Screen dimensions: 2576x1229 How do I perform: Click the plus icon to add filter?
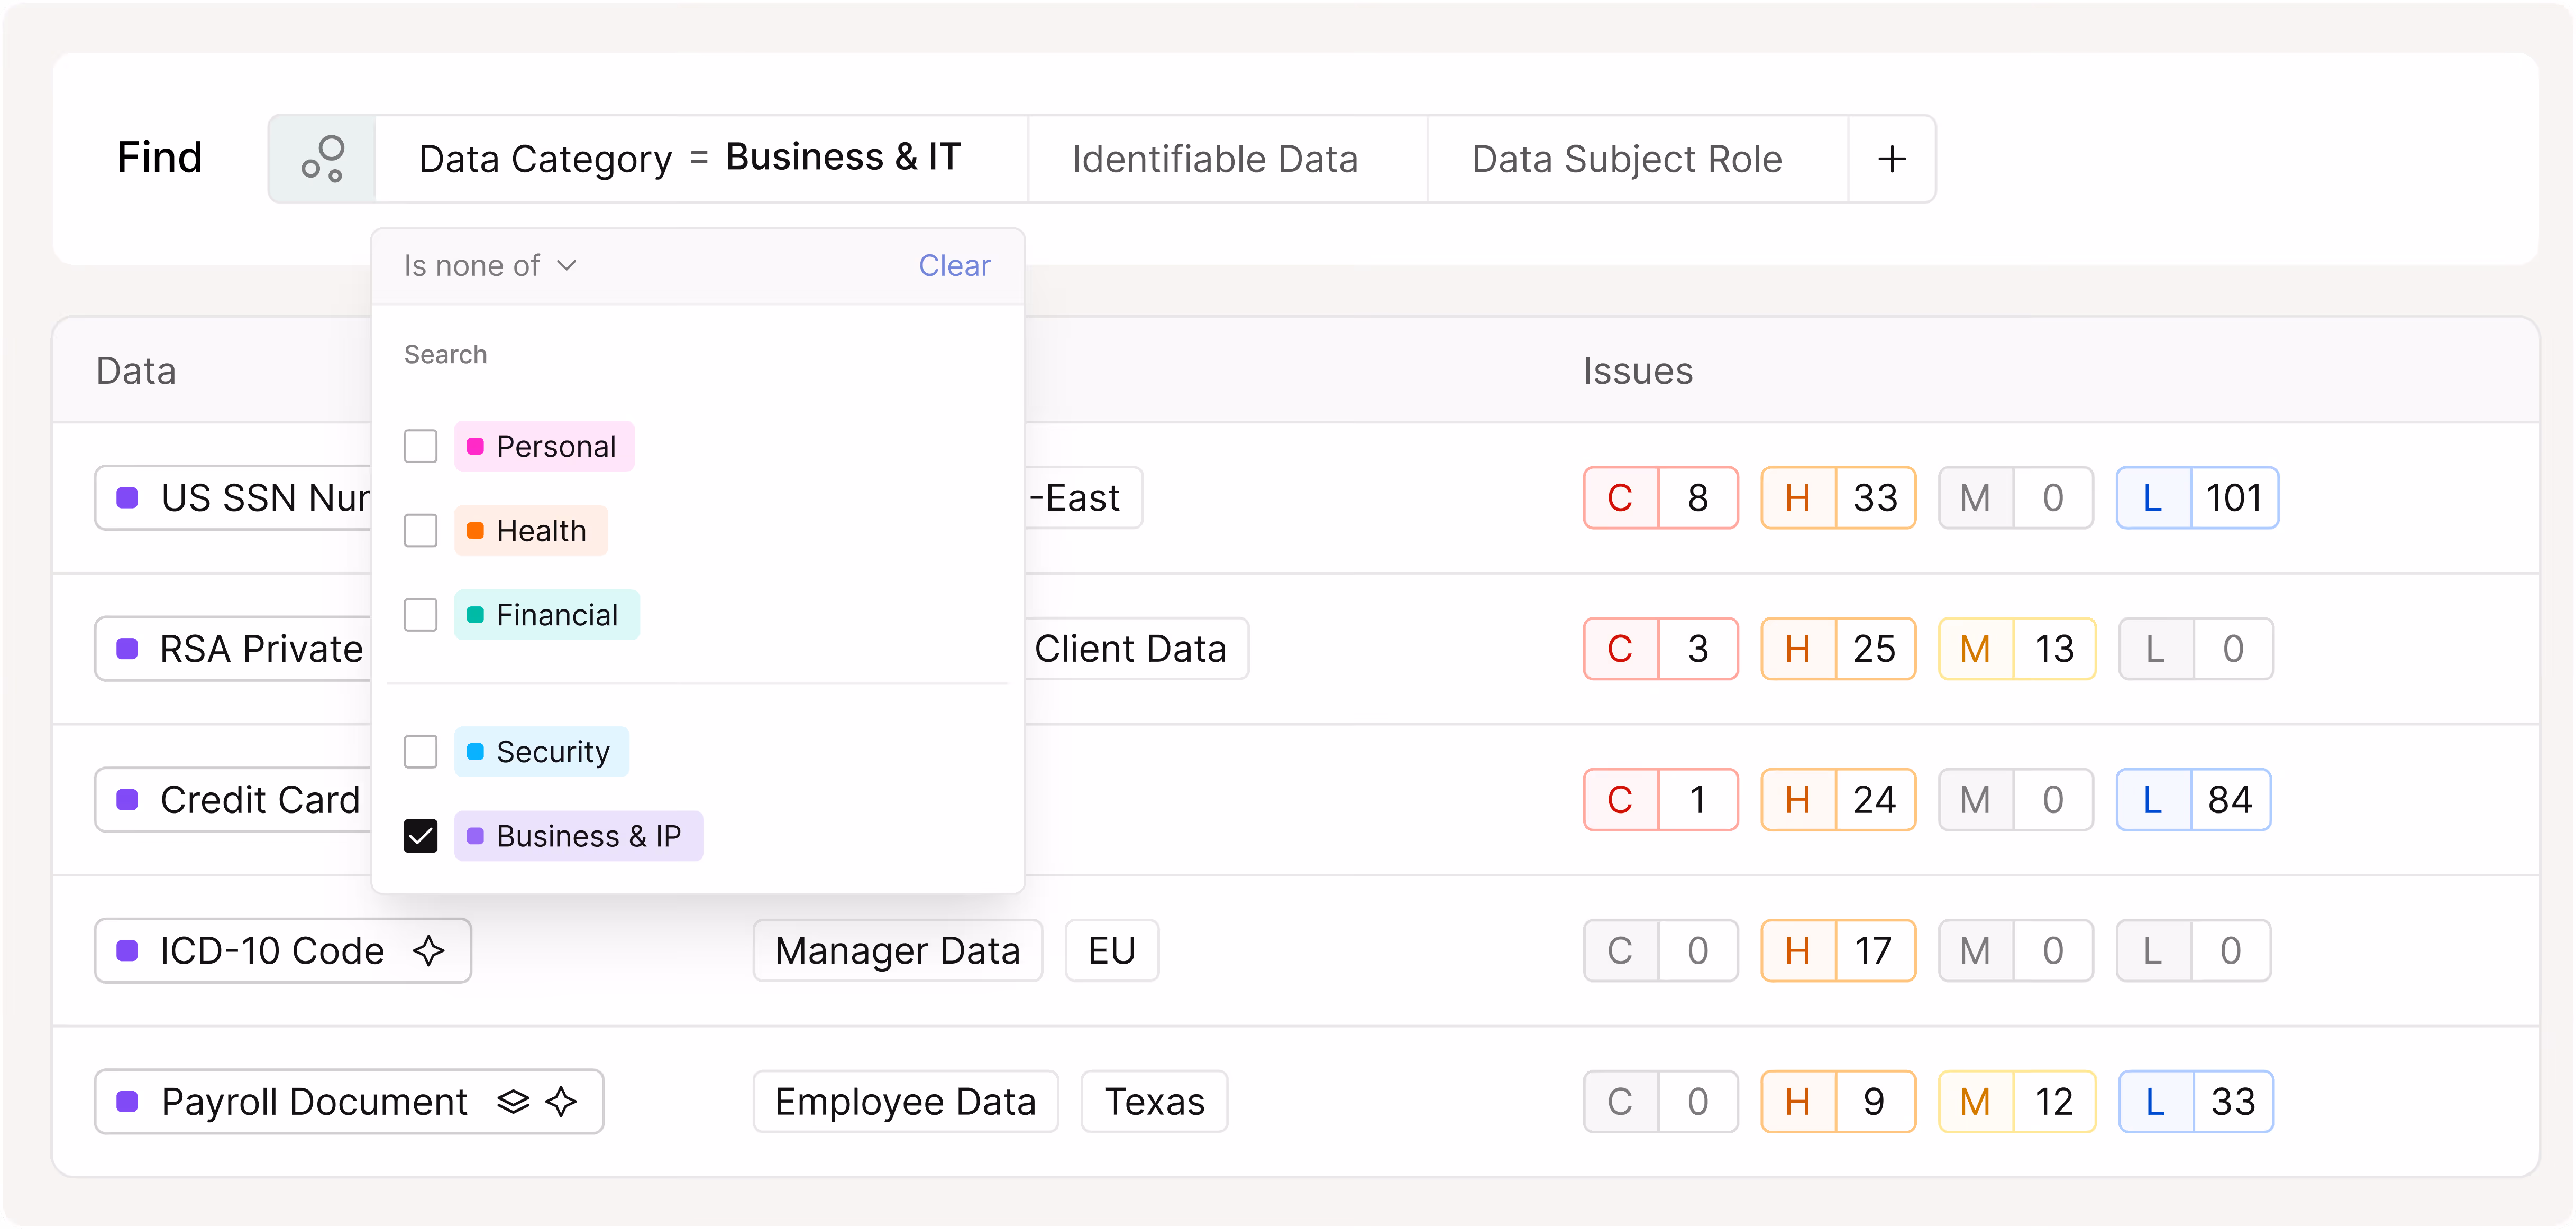click(1891, 159)
